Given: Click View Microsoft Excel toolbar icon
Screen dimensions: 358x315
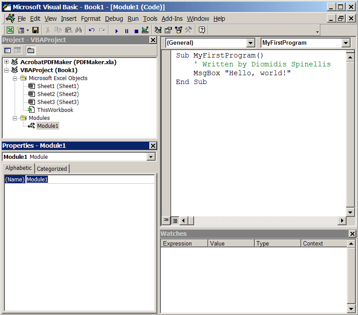Looking at the screenshot, I should [10, 30].
